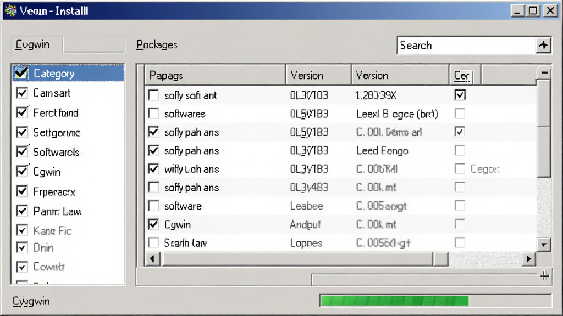Uncheck the package box for wifly Lah ans
This screenshot has height=316, width=563.
(153, 169)
